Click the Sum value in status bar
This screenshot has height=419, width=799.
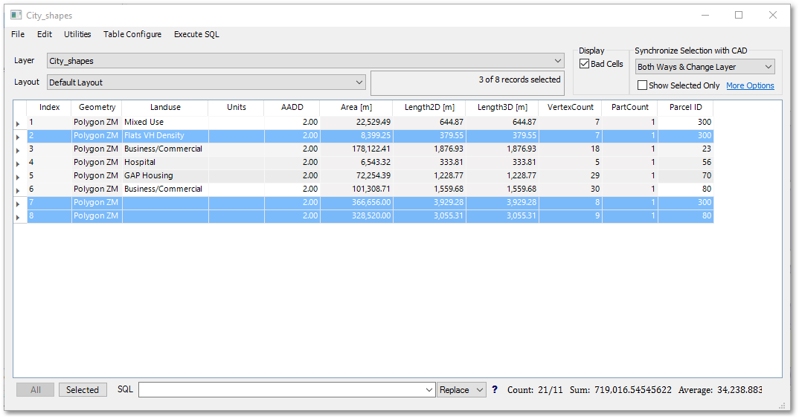633,390
